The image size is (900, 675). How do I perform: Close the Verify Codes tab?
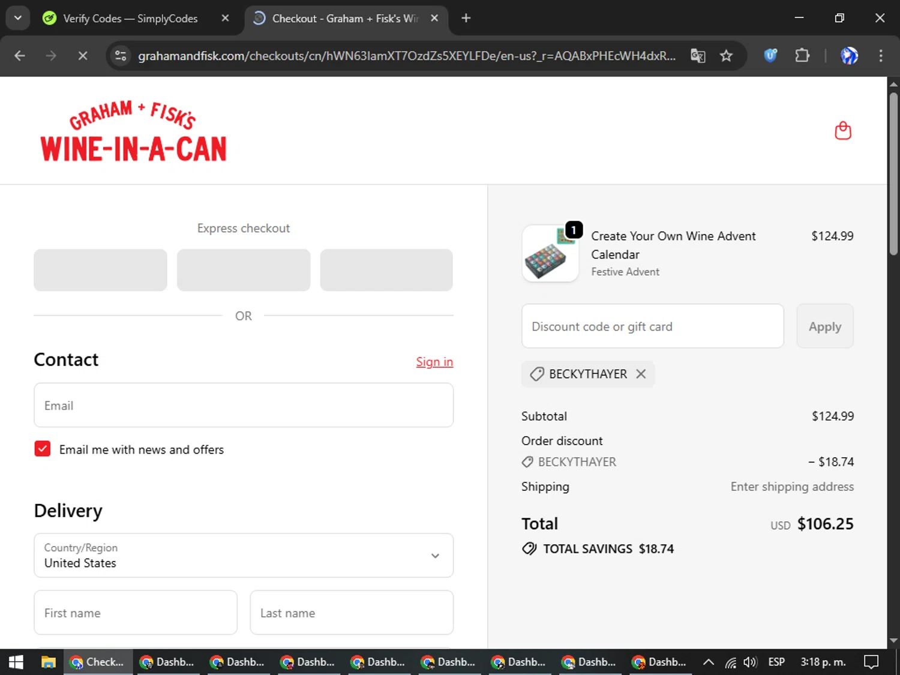pyautogui.click(x=225, y=18)
